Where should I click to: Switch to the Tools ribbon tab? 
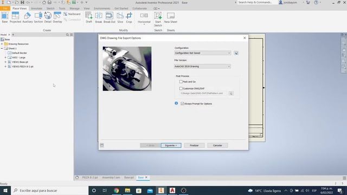click(x=62, y=9)
